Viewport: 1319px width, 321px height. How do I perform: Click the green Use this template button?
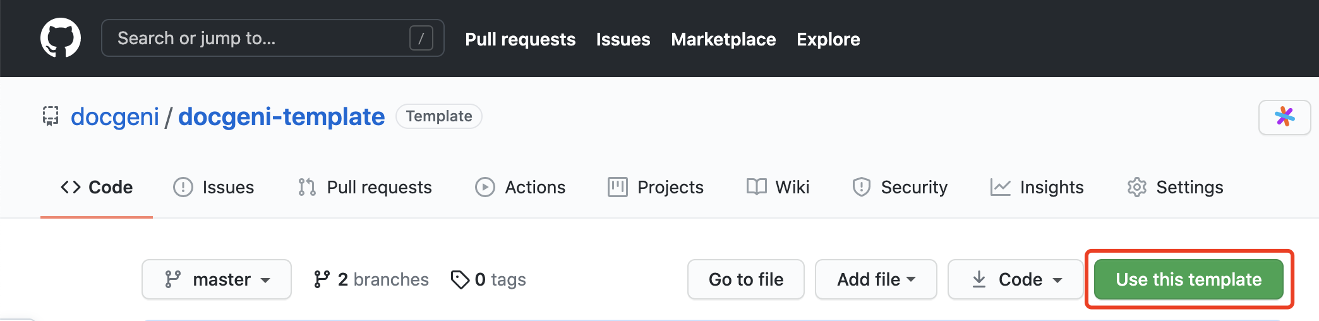pyautogui.click(x=1188, y=279)
